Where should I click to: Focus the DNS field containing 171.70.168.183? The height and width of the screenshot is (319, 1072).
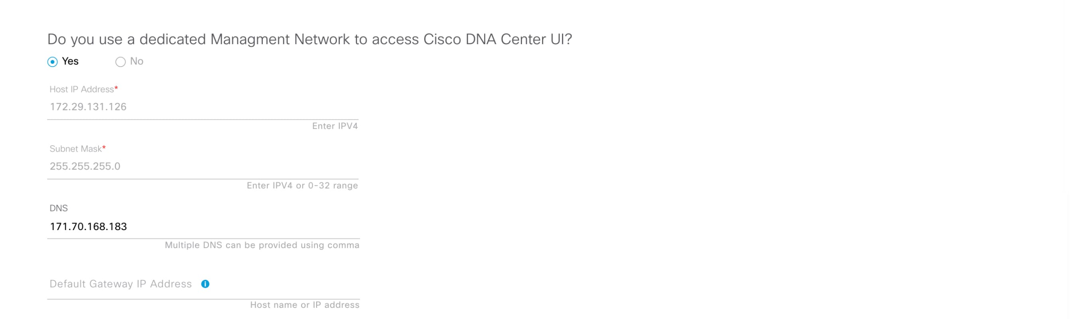click(x=202, y=226)
